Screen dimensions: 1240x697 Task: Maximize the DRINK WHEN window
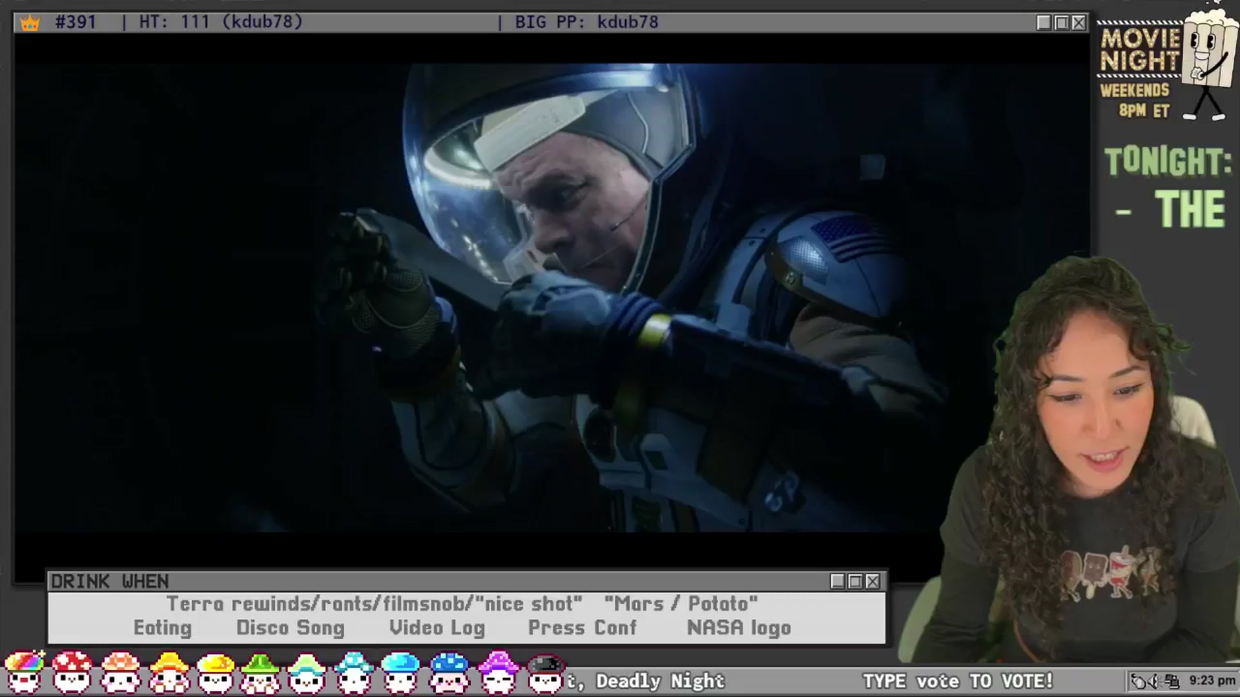coord(855,581)
